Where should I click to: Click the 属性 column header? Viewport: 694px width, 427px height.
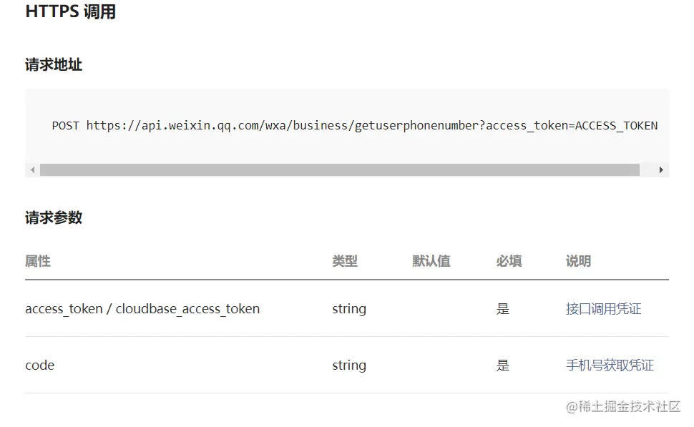(x=38, y=261)
